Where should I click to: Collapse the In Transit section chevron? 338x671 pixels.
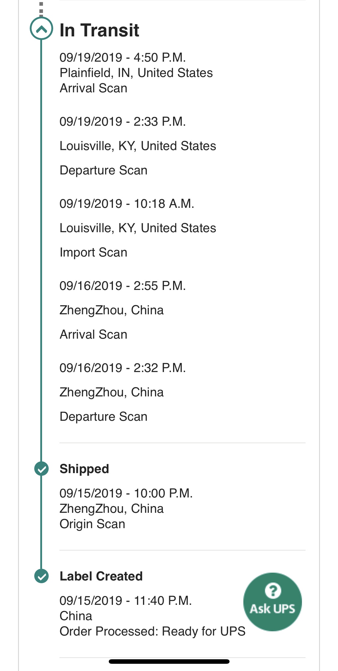coord(41,29)
